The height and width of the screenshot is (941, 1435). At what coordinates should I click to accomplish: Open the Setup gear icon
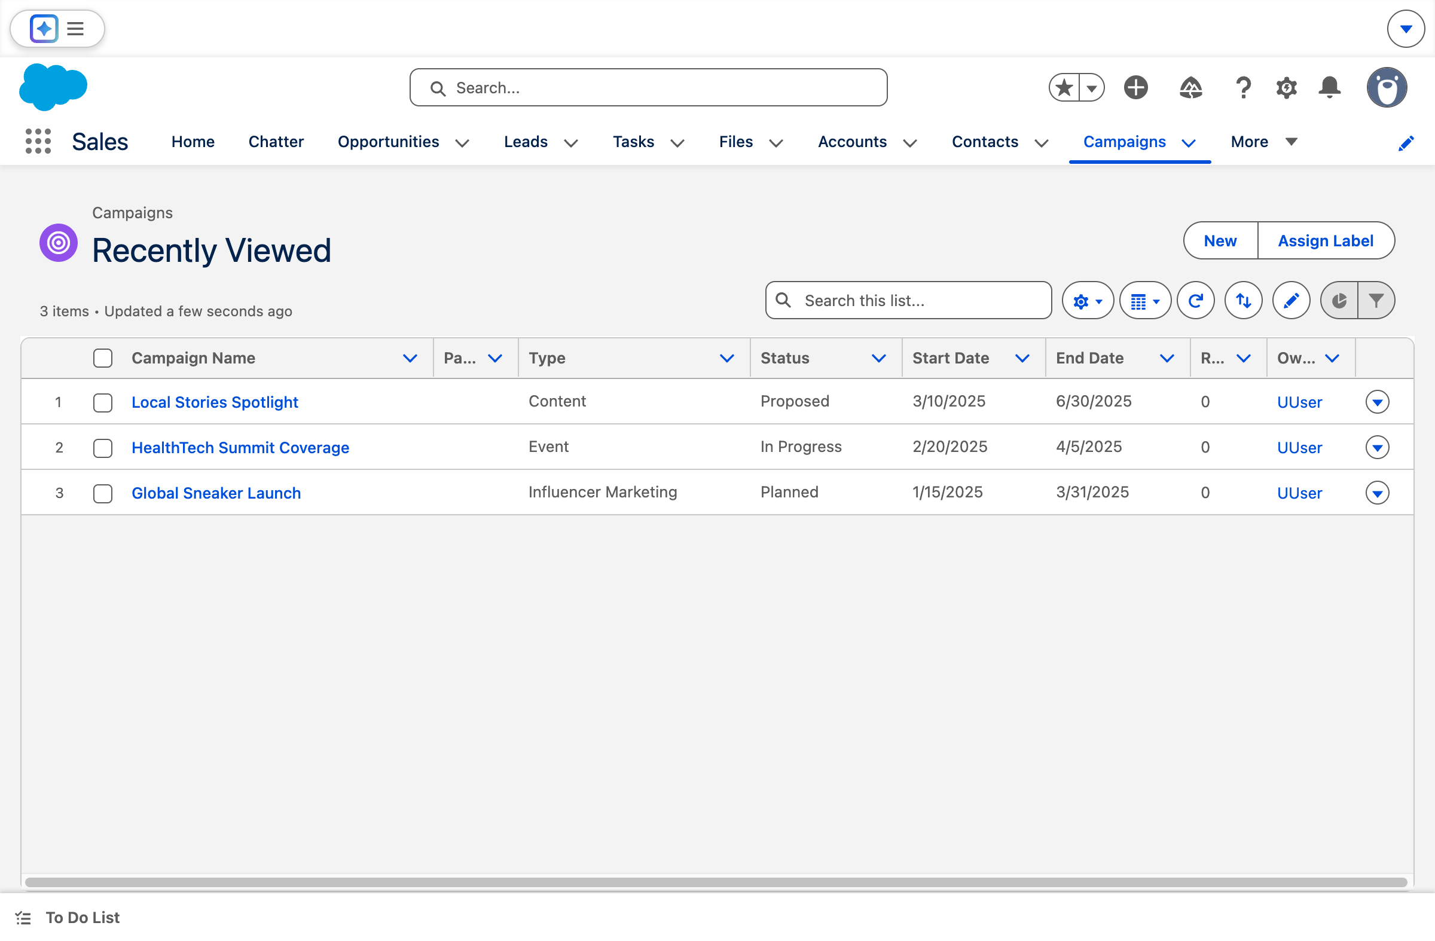1286,88
